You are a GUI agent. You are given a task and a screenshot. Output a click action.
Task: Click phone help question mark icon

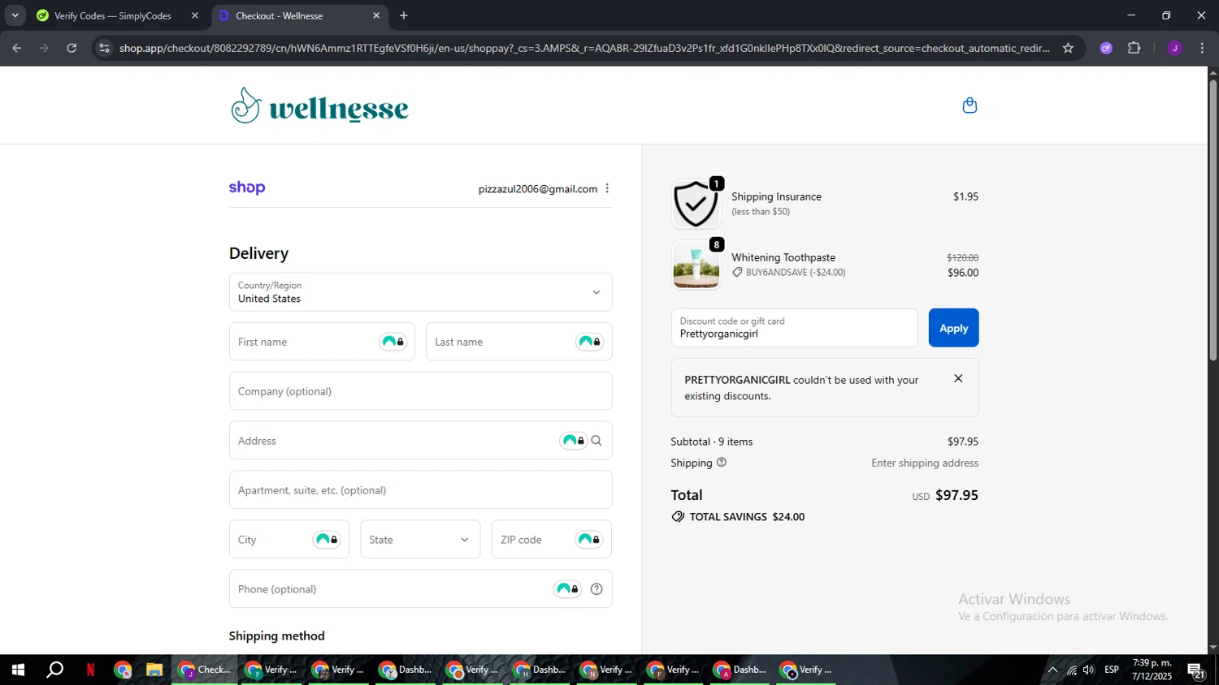(596, 589)
